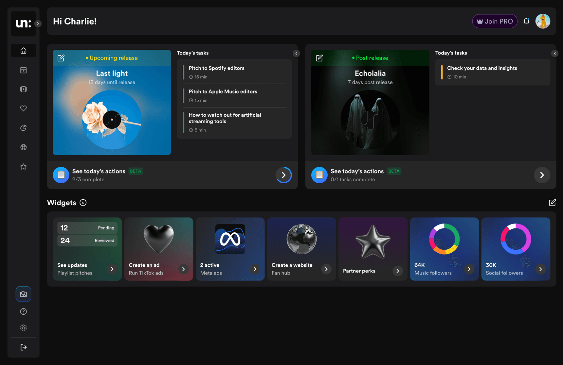Click the 2/3 progress arrow for Last light

(x=283, y=175)
